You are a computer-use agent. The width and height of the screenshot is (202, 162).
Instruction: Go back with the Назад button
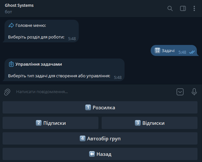100,154
